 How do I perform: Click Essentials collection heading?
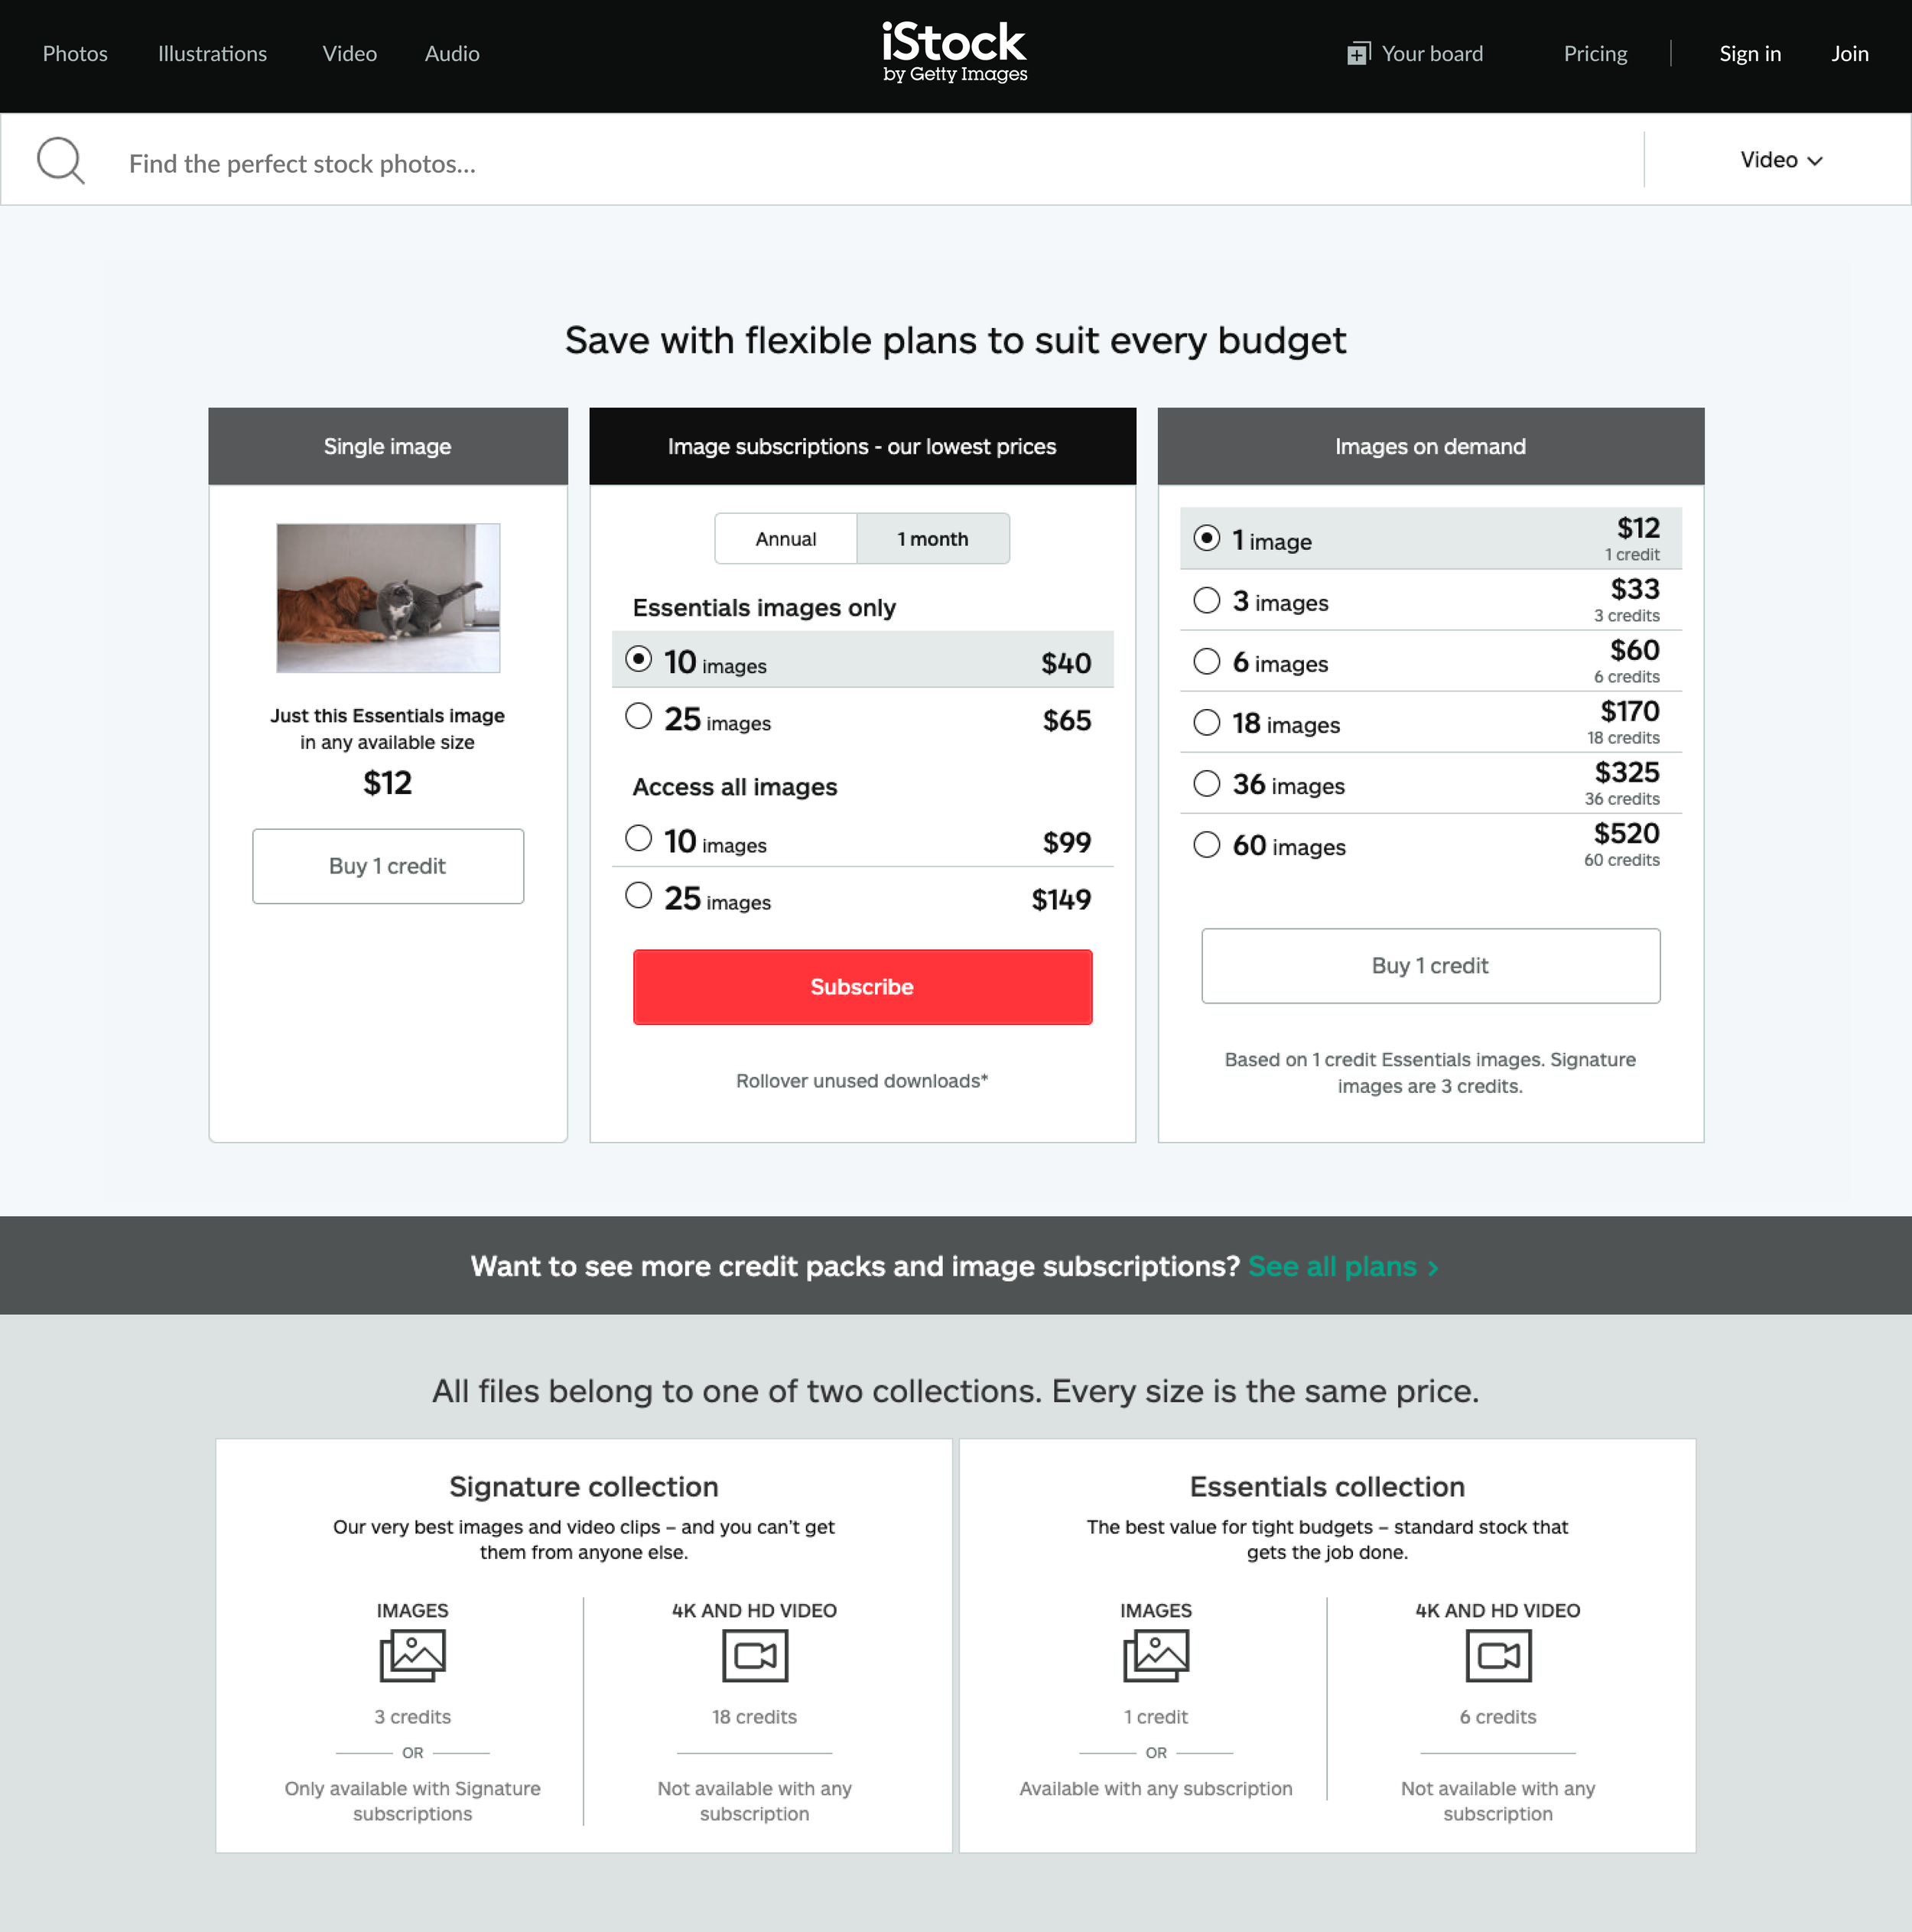pyautogui.click(x=1327, y=1487)
